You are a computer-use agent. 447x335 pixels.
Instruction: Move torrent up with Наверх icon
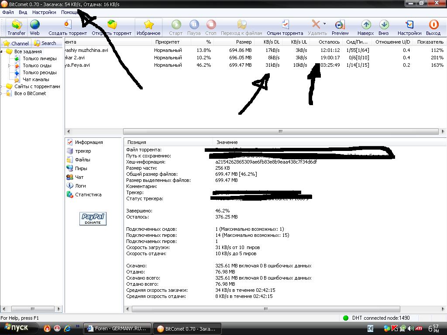(x=366, y=25)
